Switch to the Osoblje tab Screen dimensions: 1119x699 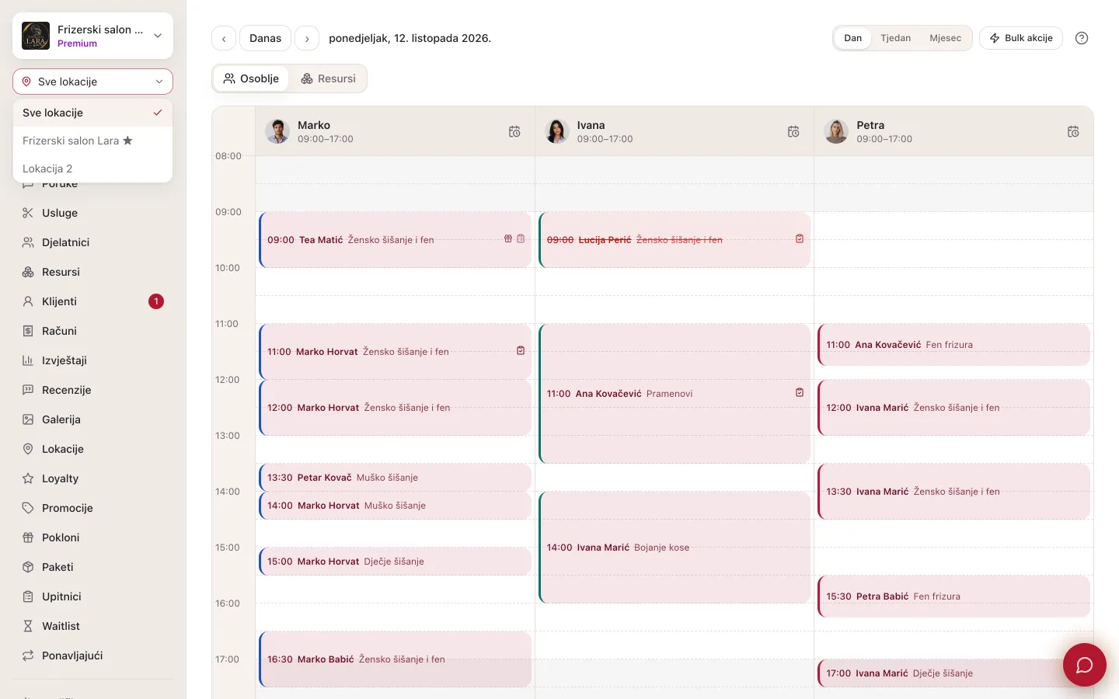tap(251, 78)
